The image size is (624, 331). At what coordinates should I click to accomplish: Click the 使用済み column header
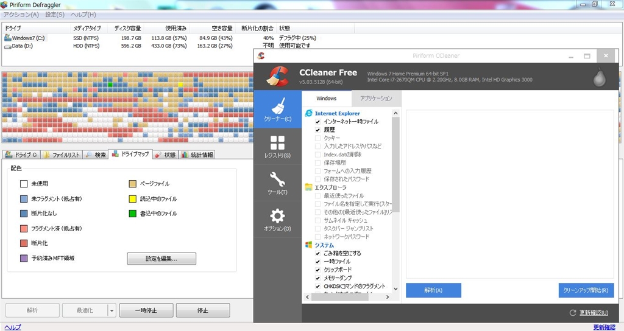click(166, 28)
